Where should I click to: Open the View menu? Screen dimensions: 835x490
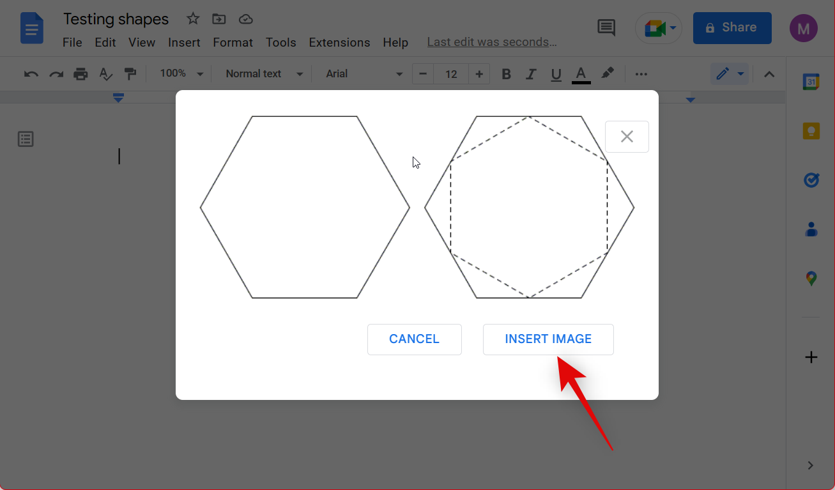click(142, 43)
